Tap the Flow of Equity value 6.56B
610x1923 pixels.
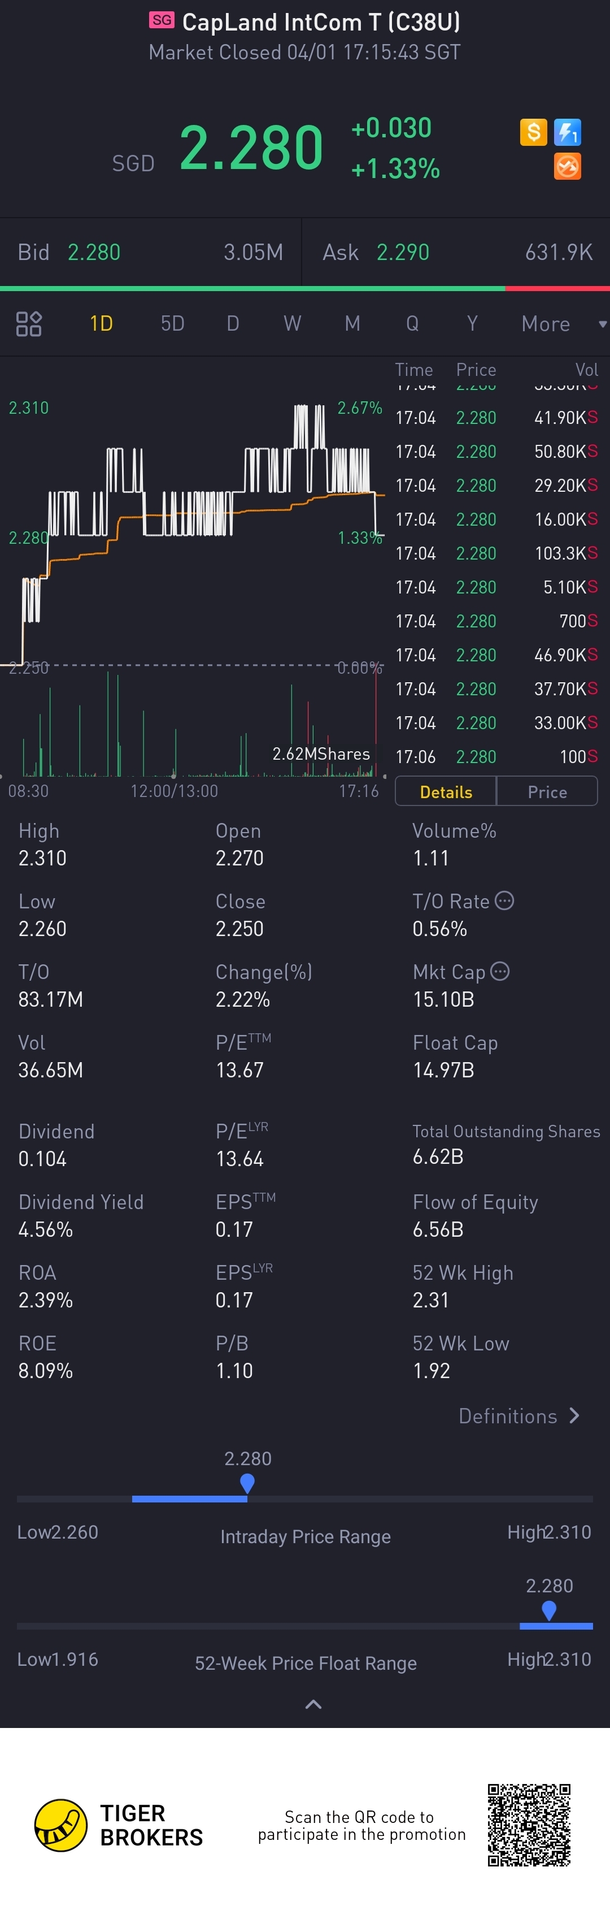point(438,1229)
